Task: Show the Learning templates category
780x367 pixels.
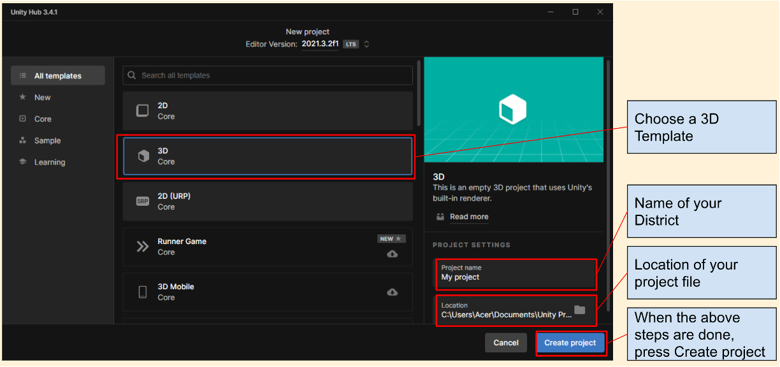Action: pos(50,162)
